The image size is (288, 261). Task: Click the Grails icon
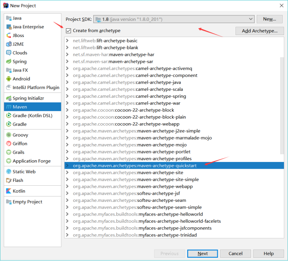coord(9,152)
